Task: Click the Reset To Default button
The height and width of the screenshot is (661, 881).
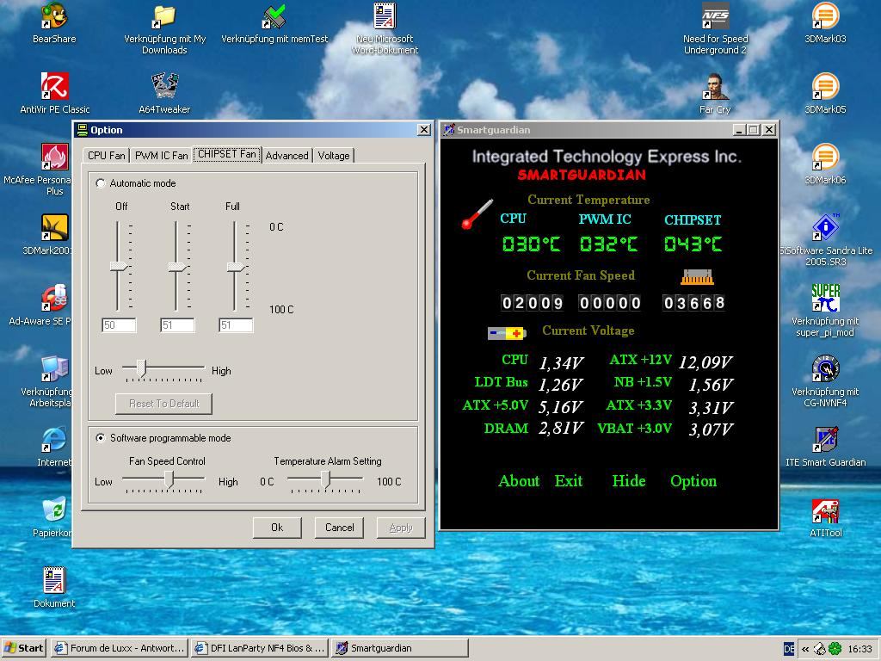Action: coord(163,404)
